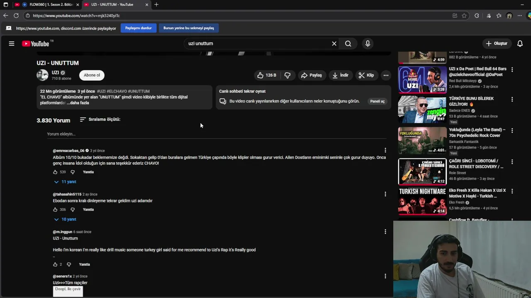Open a new browser tab
531x298 pixels.
click(x=156, y=5)
